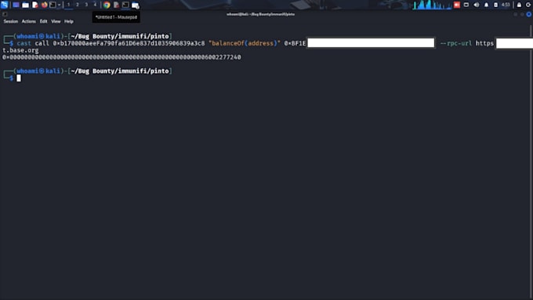Focus the terminal window taskbar button
This screenshot has width=533, height=300.
(125, 5)
